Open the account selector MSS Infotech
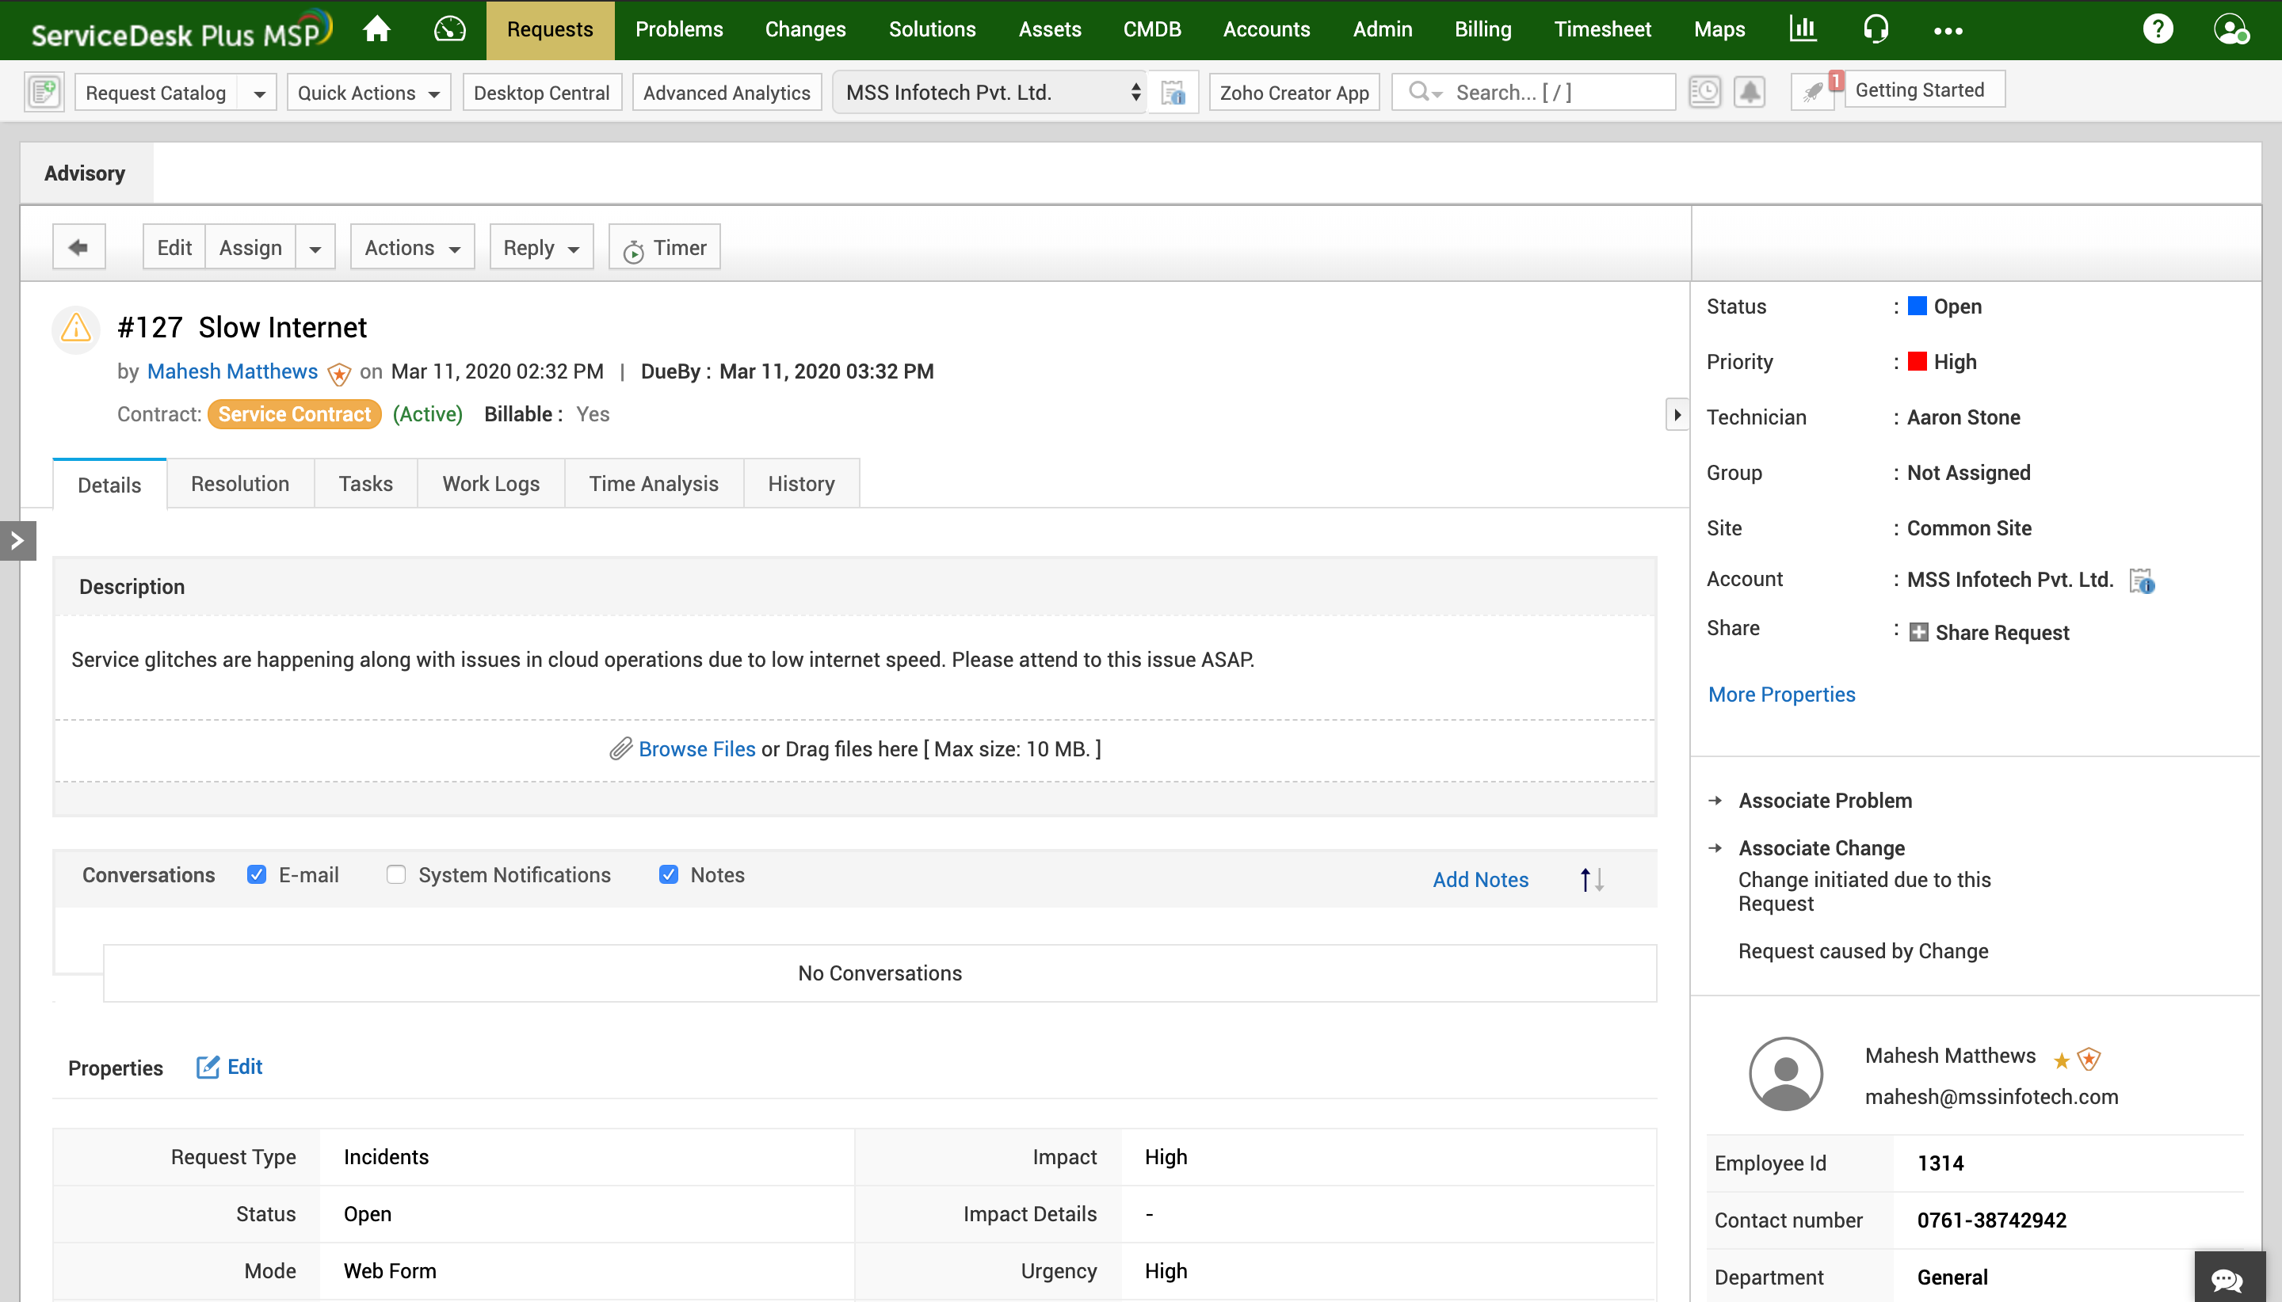Screen dimensions: 2282x1302 [x=990, y=92]
